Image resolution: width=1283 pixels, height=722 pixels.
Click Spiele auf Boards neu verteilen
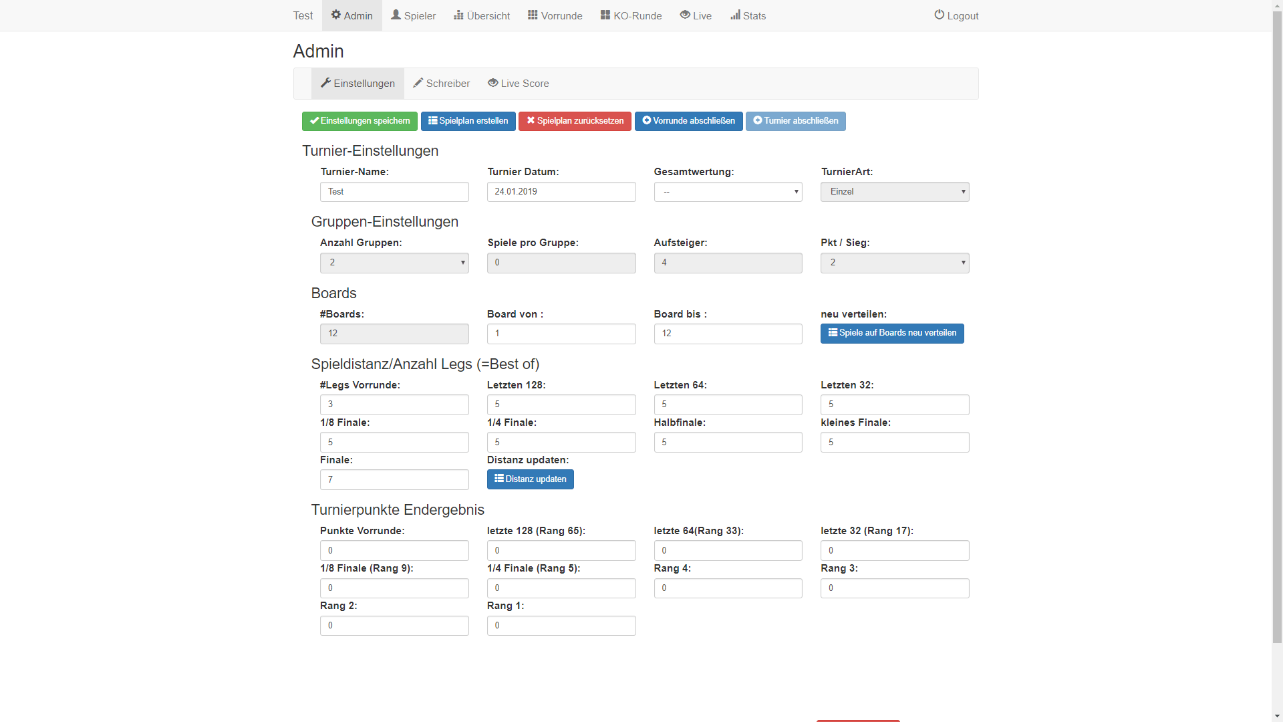click(x=892, y=333)
